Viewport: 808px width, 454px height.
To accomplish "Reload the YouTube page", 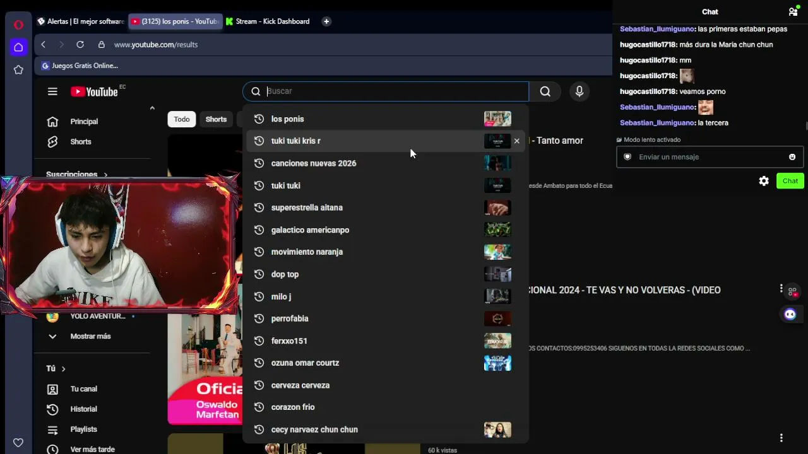I will tap(80, 45).
